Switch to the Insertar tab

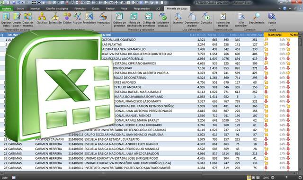click(35, 9)
